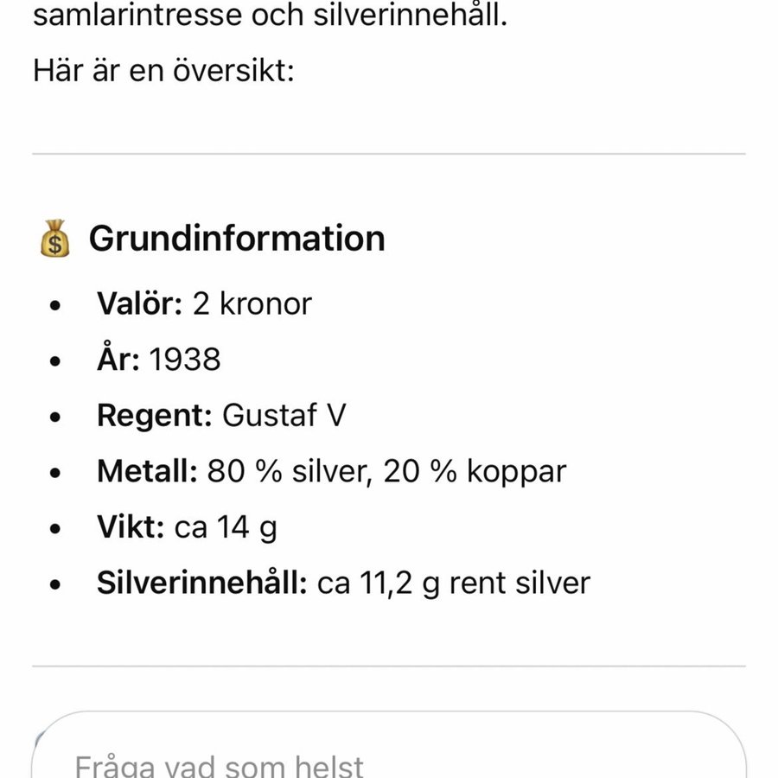Click the bold 'Vikt:' label
Screen dimensions: 778x778
[x=131, y=526]
